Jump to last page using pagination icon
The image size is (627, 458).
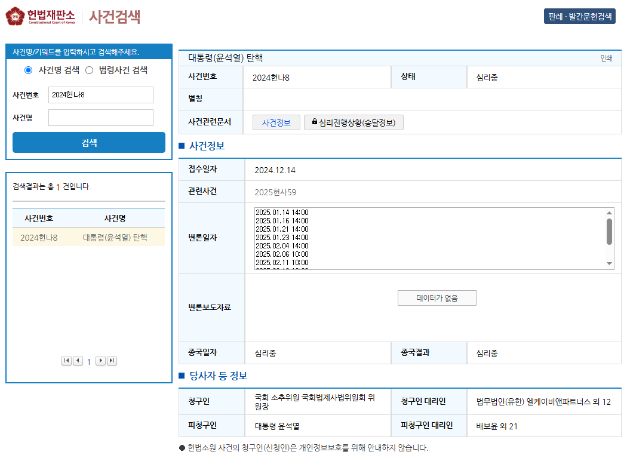(111, 361)
